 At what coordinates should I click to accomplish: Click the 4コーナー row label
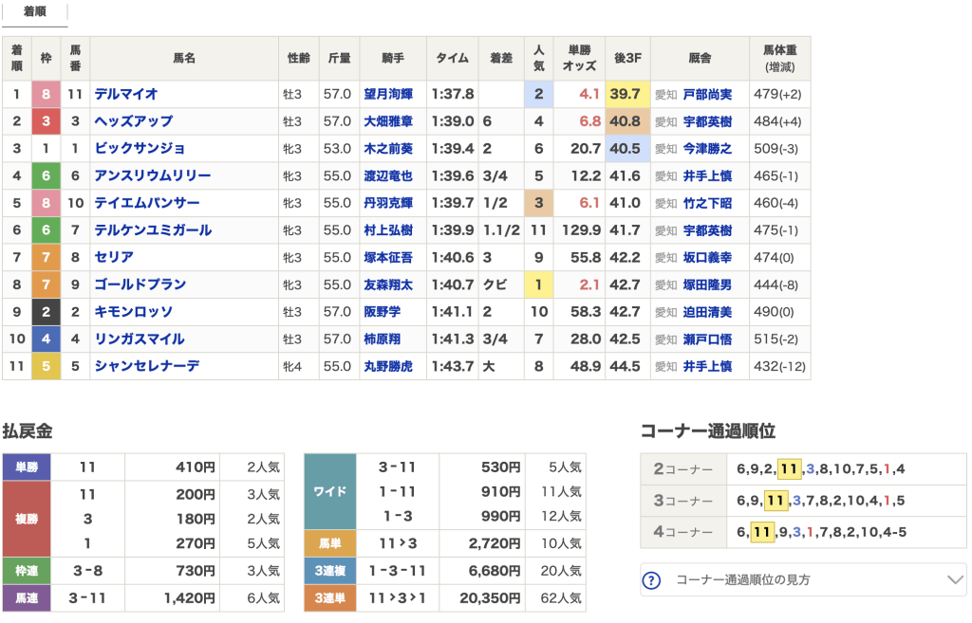(683, 532)
